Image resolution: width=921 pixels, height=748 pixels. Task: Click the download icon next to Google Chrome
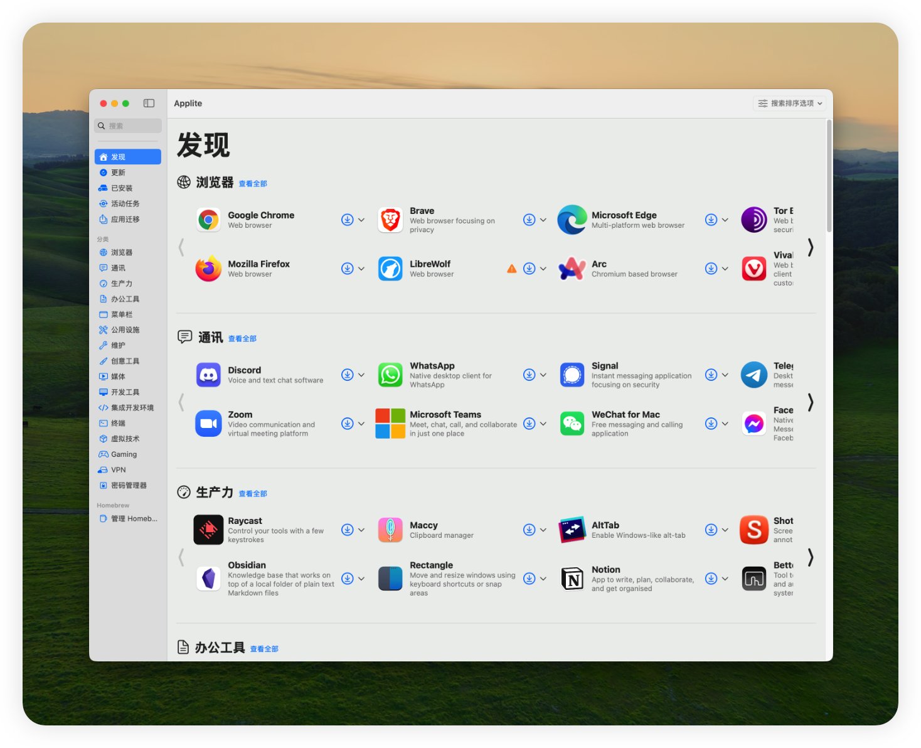tap(347, 220)
